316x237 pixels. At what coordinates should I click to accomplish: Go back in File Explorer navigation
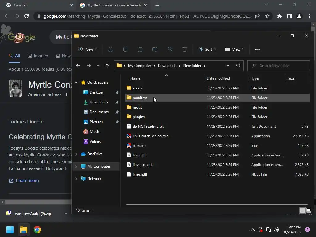coord(78,66)
